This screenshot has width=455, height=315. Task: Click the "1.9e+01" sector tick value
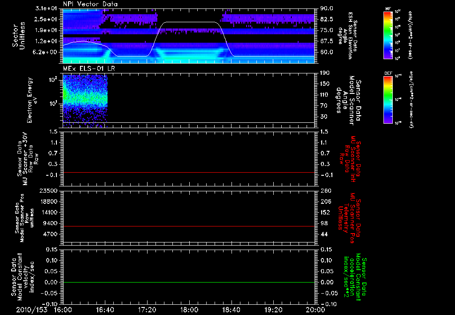pyautogui.click(x=46, y=30)
